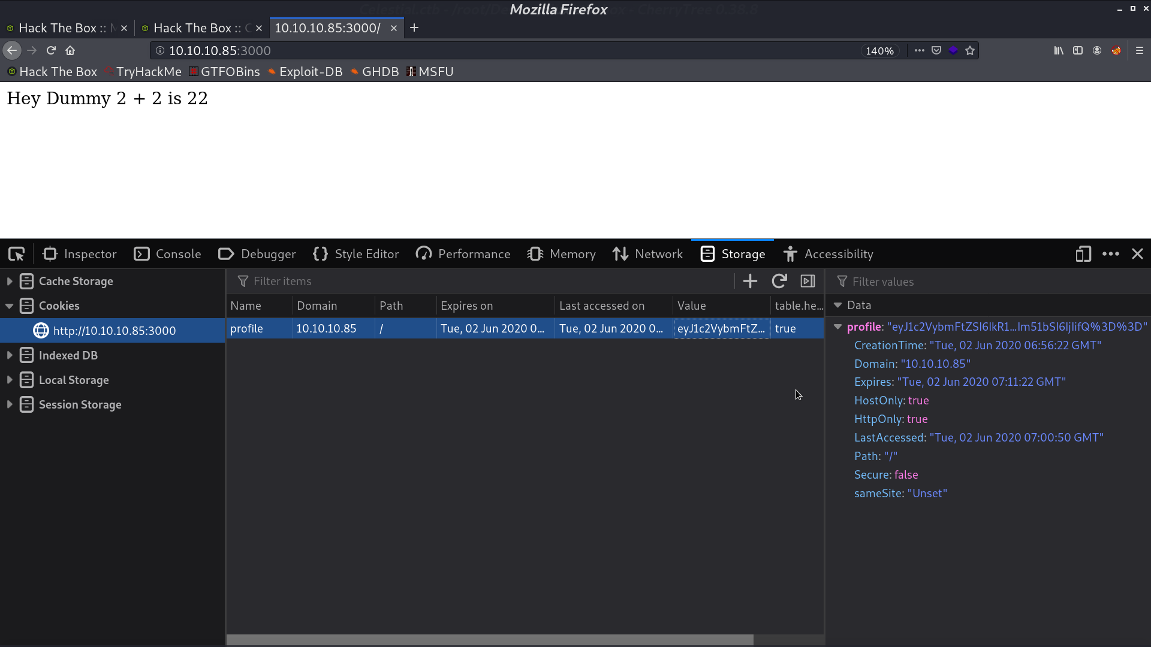Screen dimensions: 1151x647
Task: Open the Library icon
Action: 1059,50
